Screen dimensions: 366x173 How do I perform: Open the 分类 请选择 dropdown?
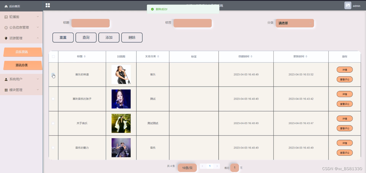click(295, 23)
